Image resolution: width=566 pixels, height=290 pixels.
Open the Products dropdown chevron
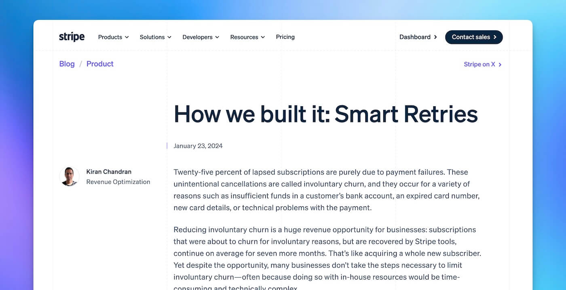tap(127, 37)
